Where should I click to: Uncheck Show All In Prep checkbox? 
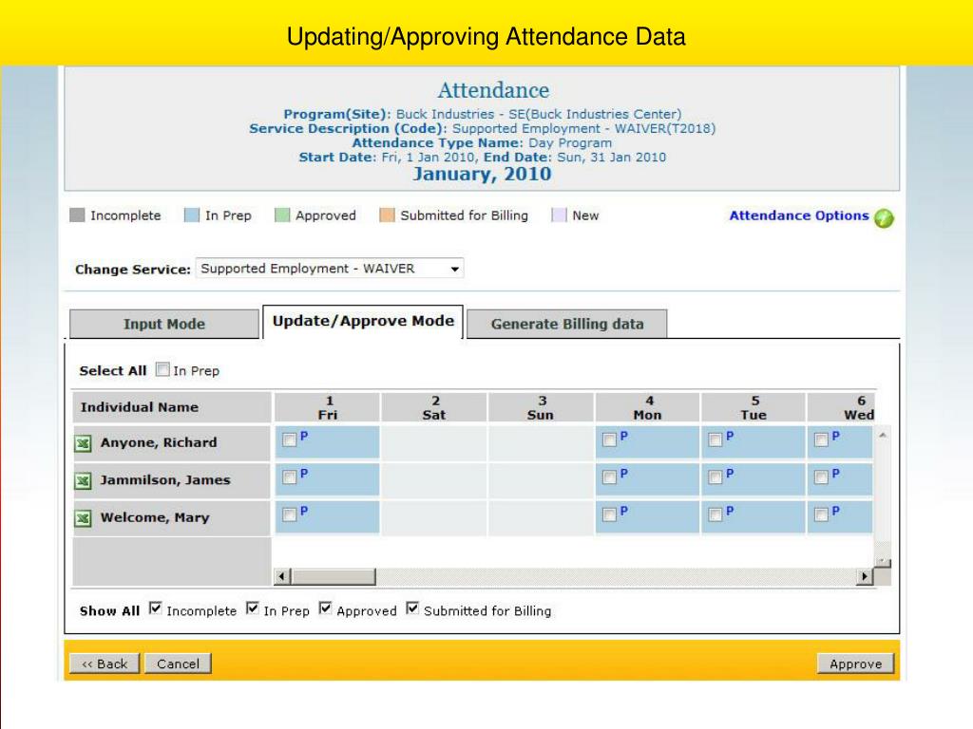point(253,608)
